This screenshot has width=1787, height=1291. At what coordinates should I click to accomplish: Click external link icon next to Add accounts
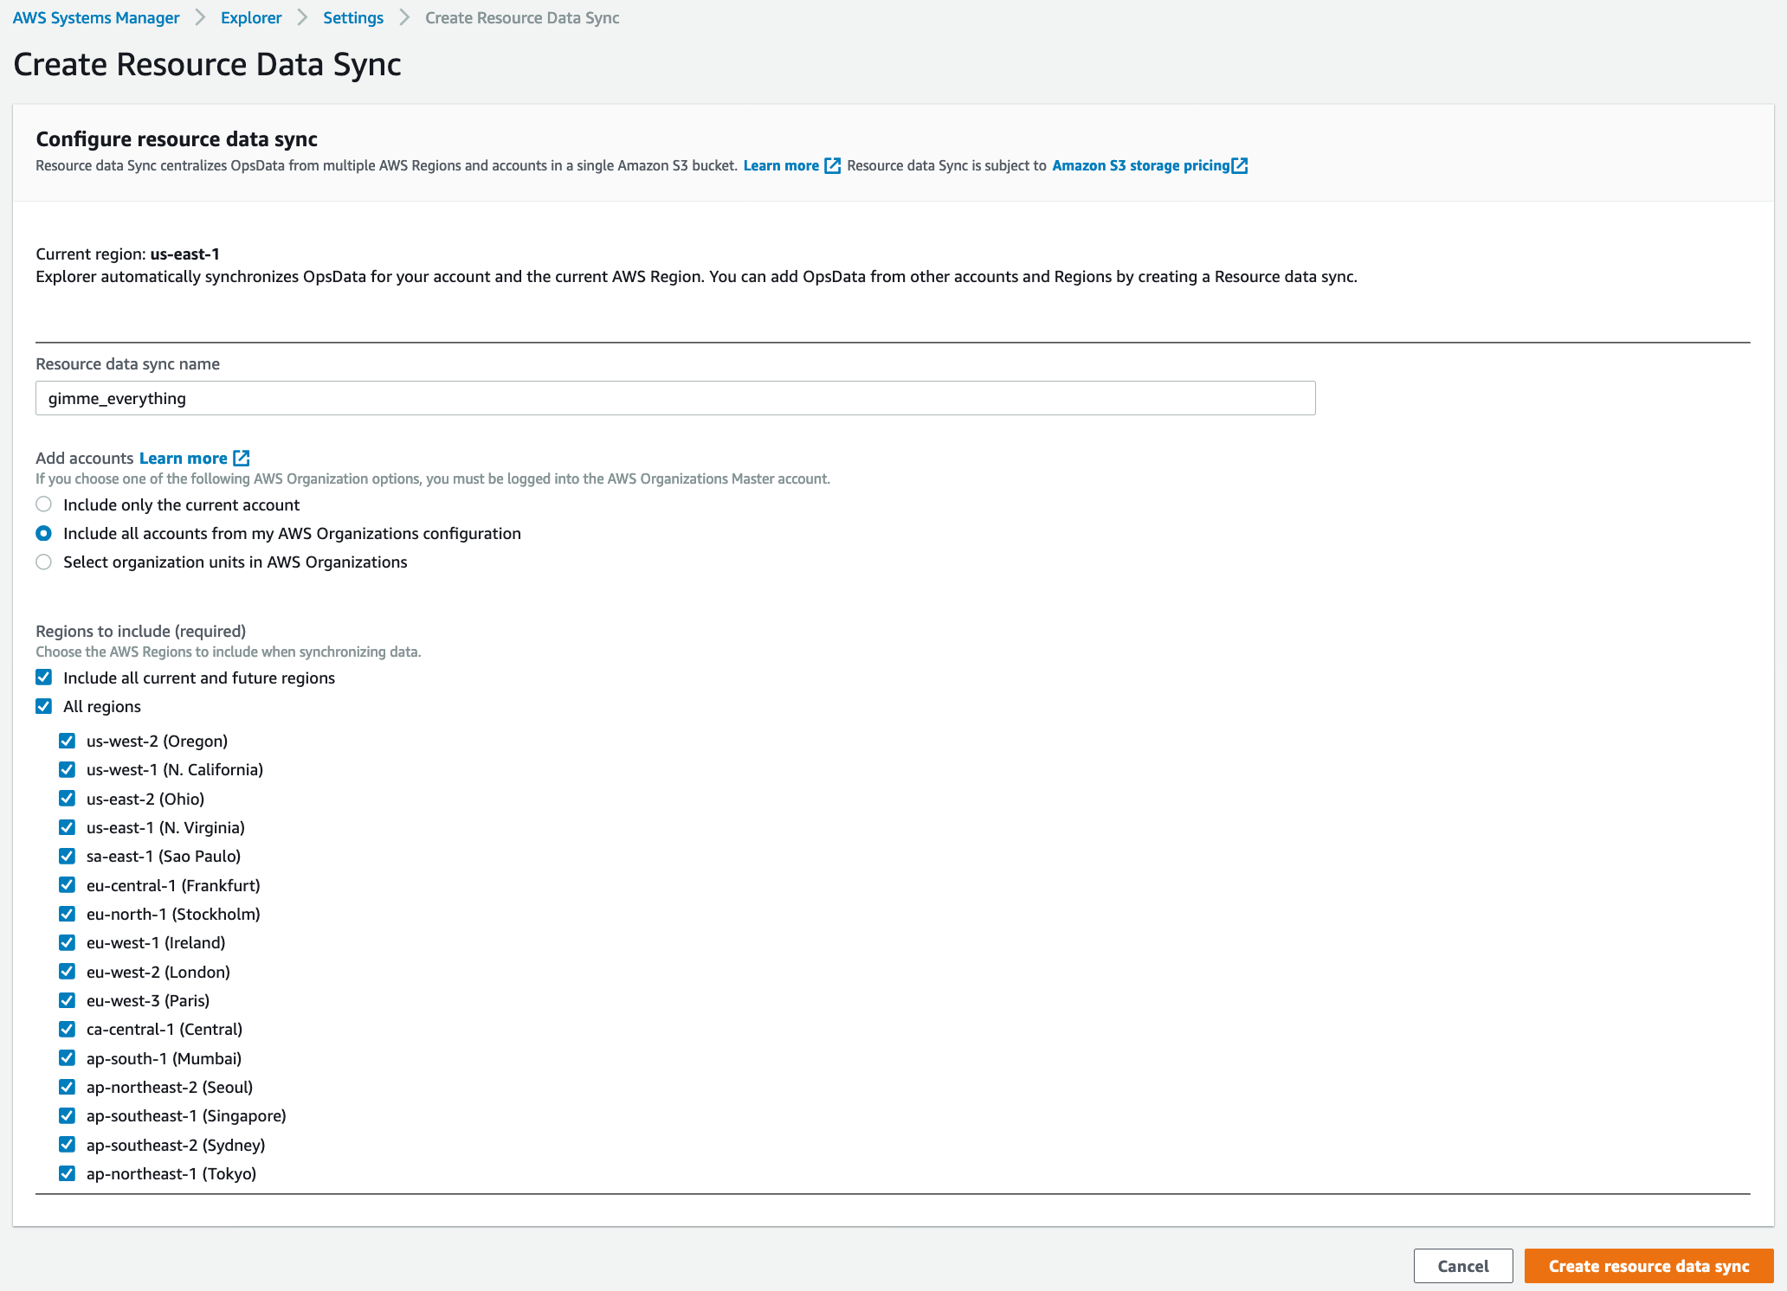(x=242, y=458)
